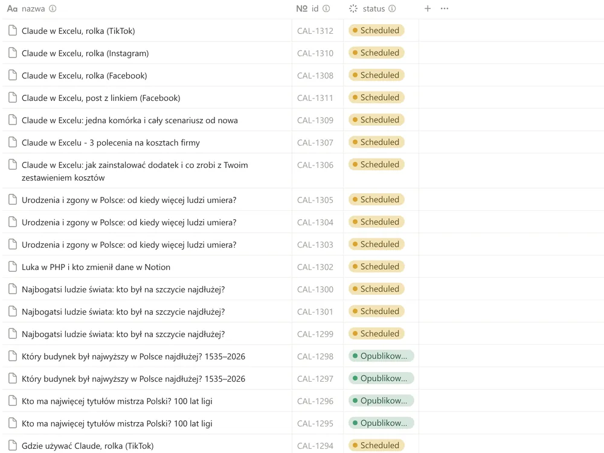
Task: Add a new property with the plus icon
Action: click(428, 8)
